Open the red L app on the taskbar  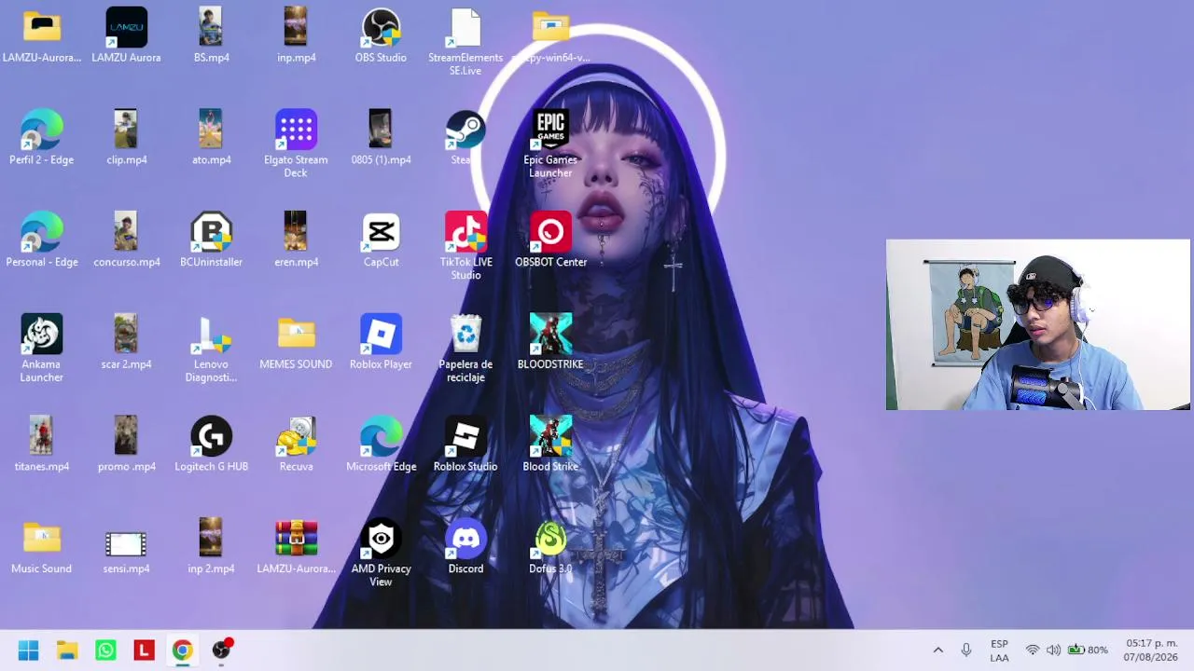pyautogui.click(x=144, y=650)
